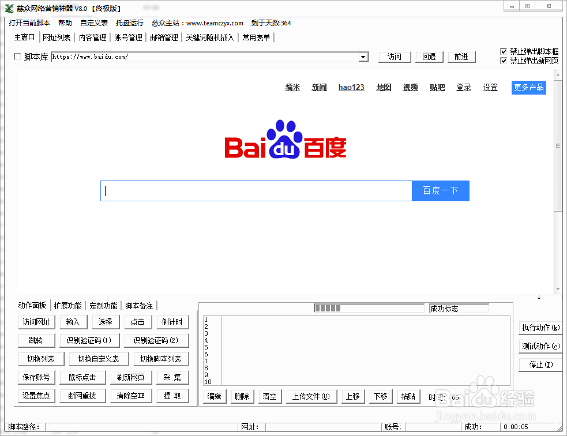Switch to the 常用表单 tab

(256, 37)
